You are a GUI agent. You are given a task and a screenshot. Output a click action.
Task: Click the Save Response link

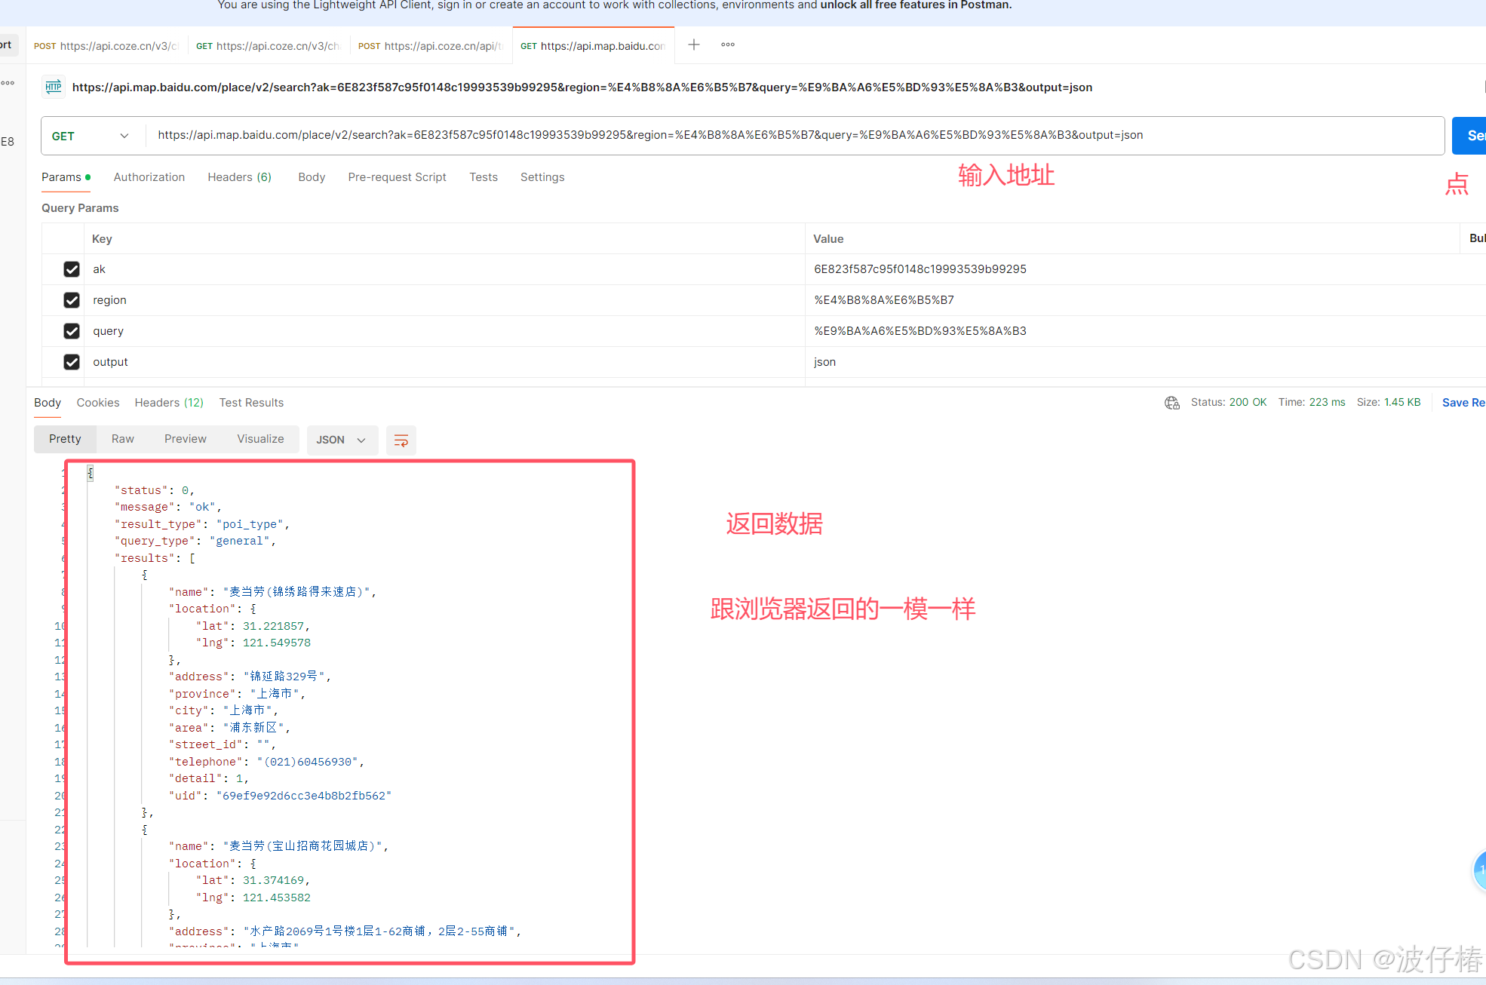[x=1462, y=403]
